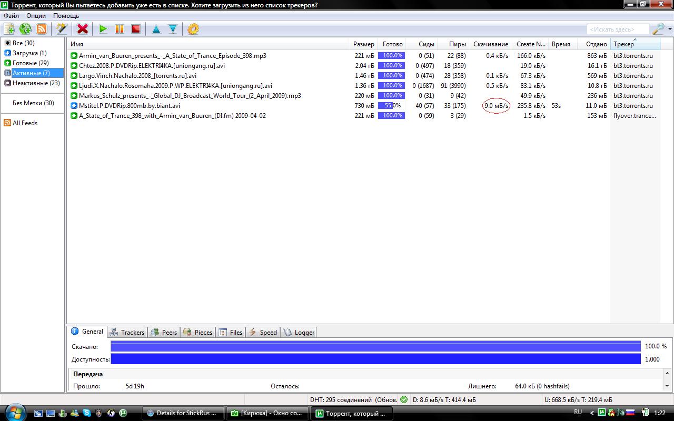Open the Опции menu
Viewport: 674px width, 421px height.
tap(36, 16)
